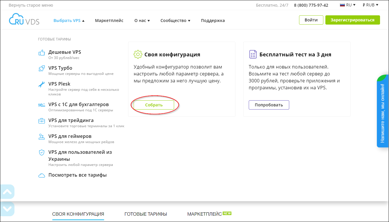The width and height of the screenshot is (389, 222).
Task: Click the scroll-down arrow button
Action: point(7,209)
